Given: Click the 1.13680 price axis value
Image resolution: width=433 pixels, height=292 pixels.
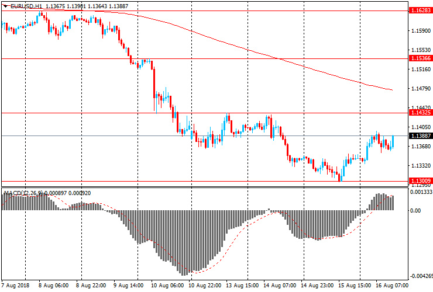Looking at the screenshot, I should pyautogui.click(x=421, y=146).
